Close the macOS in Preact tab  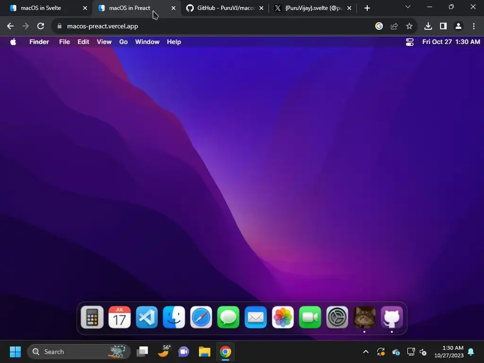click(173, 8)
